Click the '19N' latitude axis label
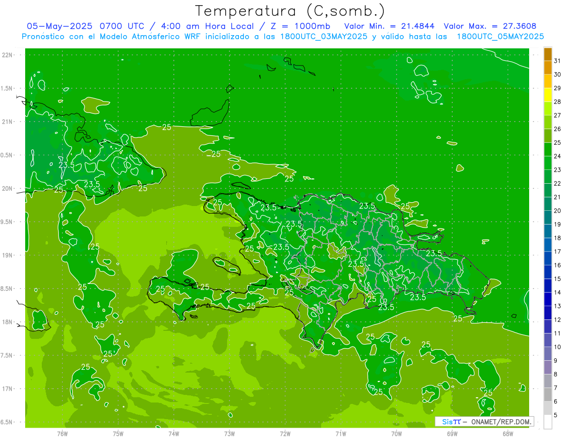 point(8,255)
